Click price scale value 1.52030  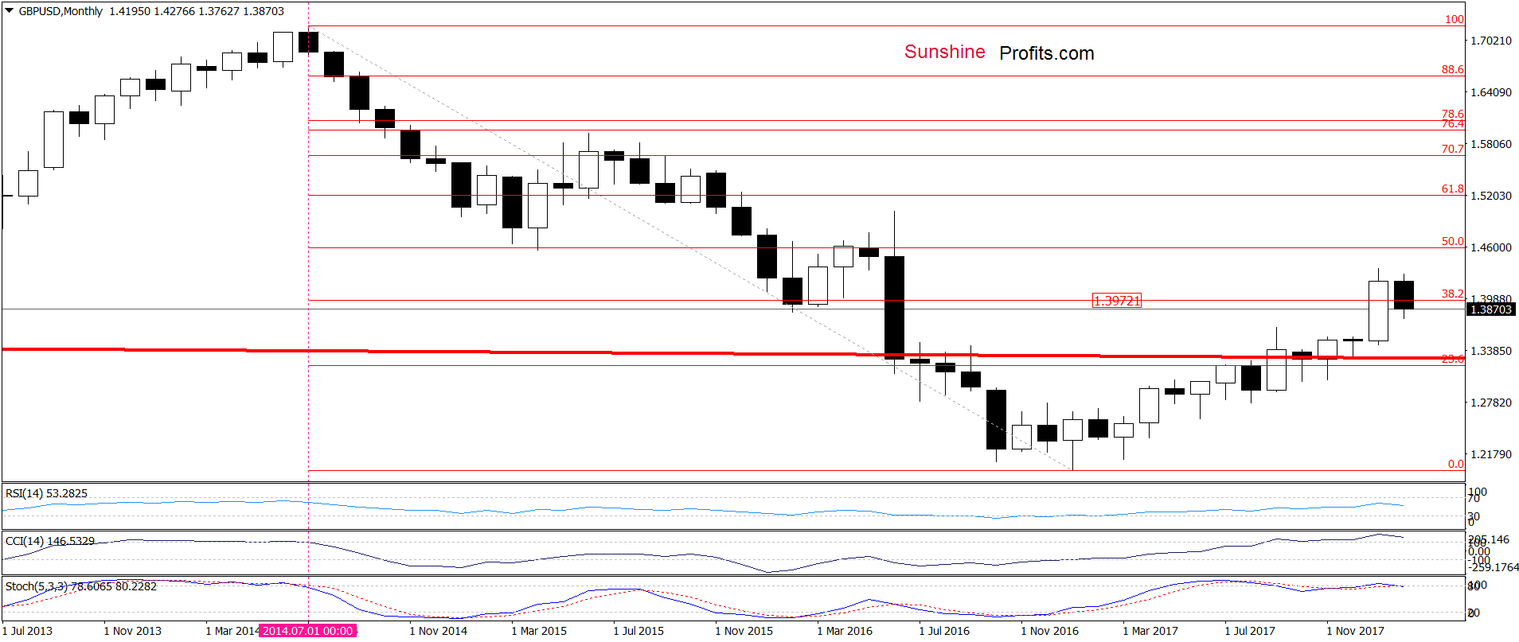point(1490,196)
